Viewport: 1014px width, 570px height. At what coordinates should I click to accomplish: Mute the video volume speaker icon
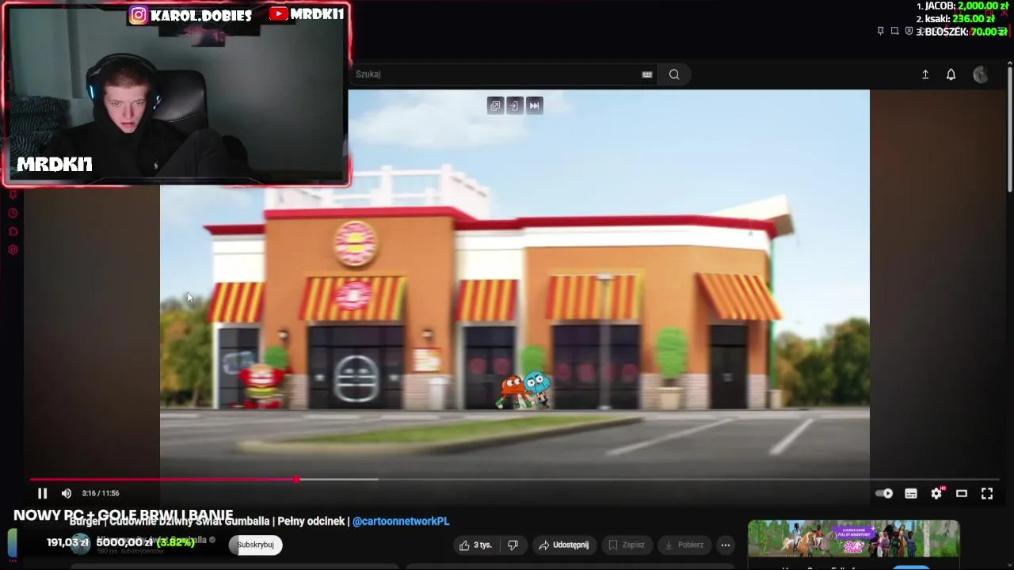(67, 493)
